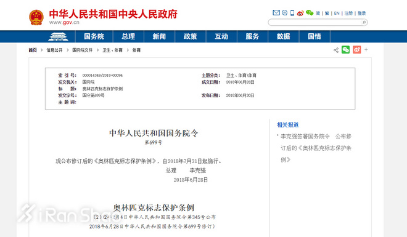Go to 卫生、体育 in breadcrumb
407x237 pixels.
click(x=112, y=50)
